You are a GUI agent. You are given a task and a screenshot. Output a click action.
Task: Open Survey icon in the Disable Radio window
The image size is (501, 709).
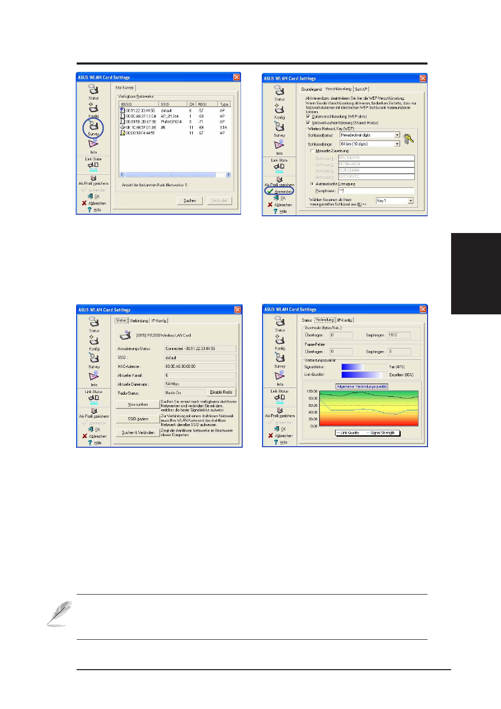click(94, 358)
